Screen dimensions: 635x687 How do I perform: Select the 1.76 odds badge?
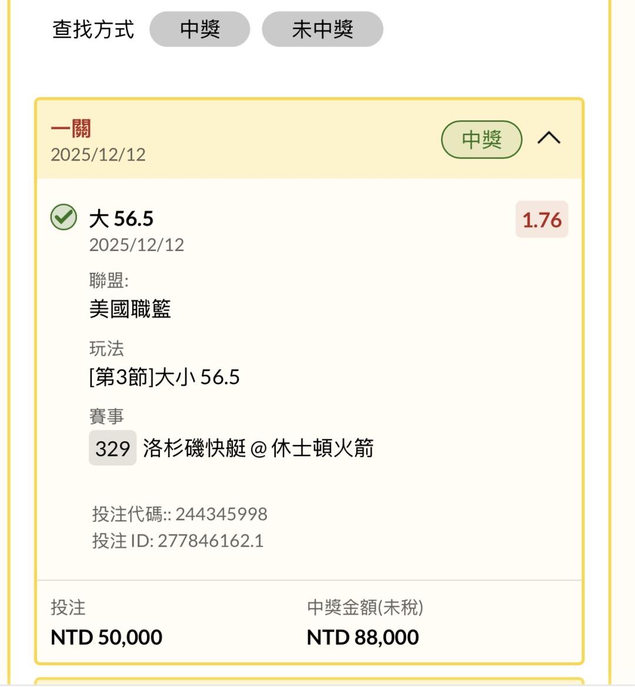point(542,220)
